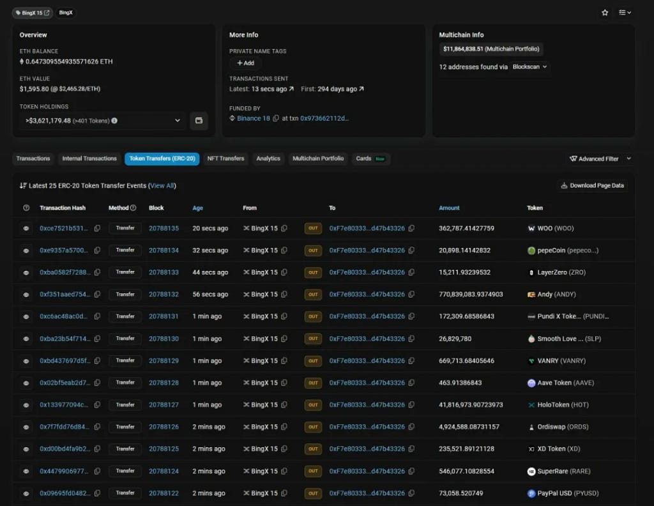Screen dimensions: 654x506
Task: Copy BingX 15 address in pepeCoin row
Action: point(284,250)
